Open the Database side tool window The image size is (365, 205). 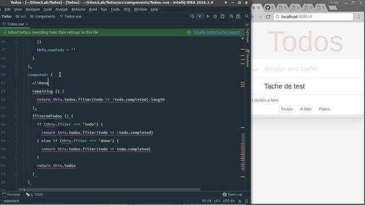[248, 58]
